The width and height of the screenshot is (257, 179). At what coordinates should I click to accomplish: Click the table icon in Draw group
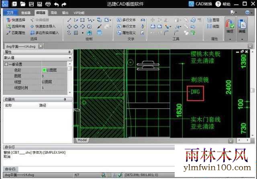(x=99, y=33)
